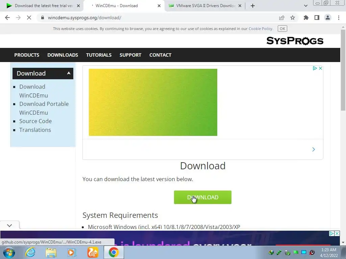The height and width of the screenshot is (259, 346).
Task: Close the first 'free trial' tab
Action: pos(78,6)
